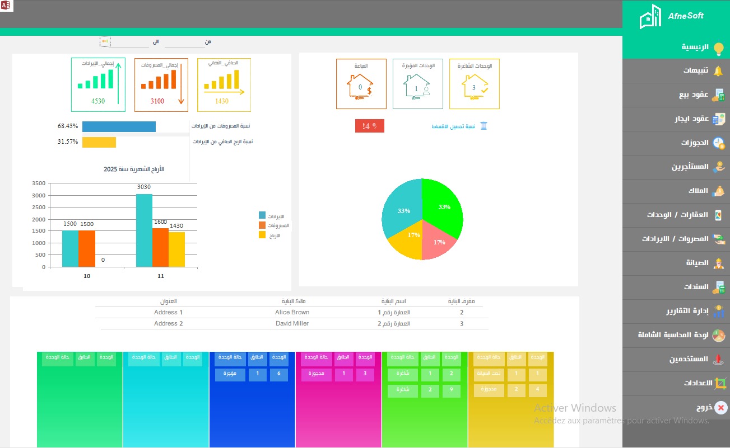Open alerts via the bell icon
Image resolution: width=730 pixels, height=448 pixels.
tap(718, 71)
